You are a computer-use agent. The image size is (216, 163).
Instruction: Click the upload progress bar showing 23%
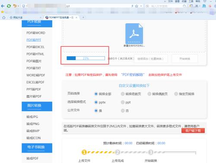click(x=86, y=58)
